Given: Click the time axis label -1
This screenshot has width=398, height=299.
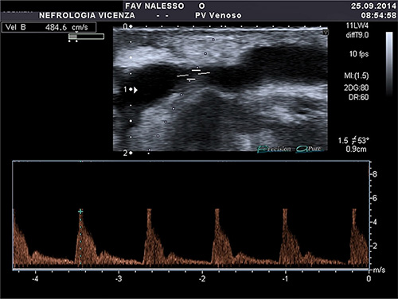Looking at the screenshot, I should coord(285,278).
